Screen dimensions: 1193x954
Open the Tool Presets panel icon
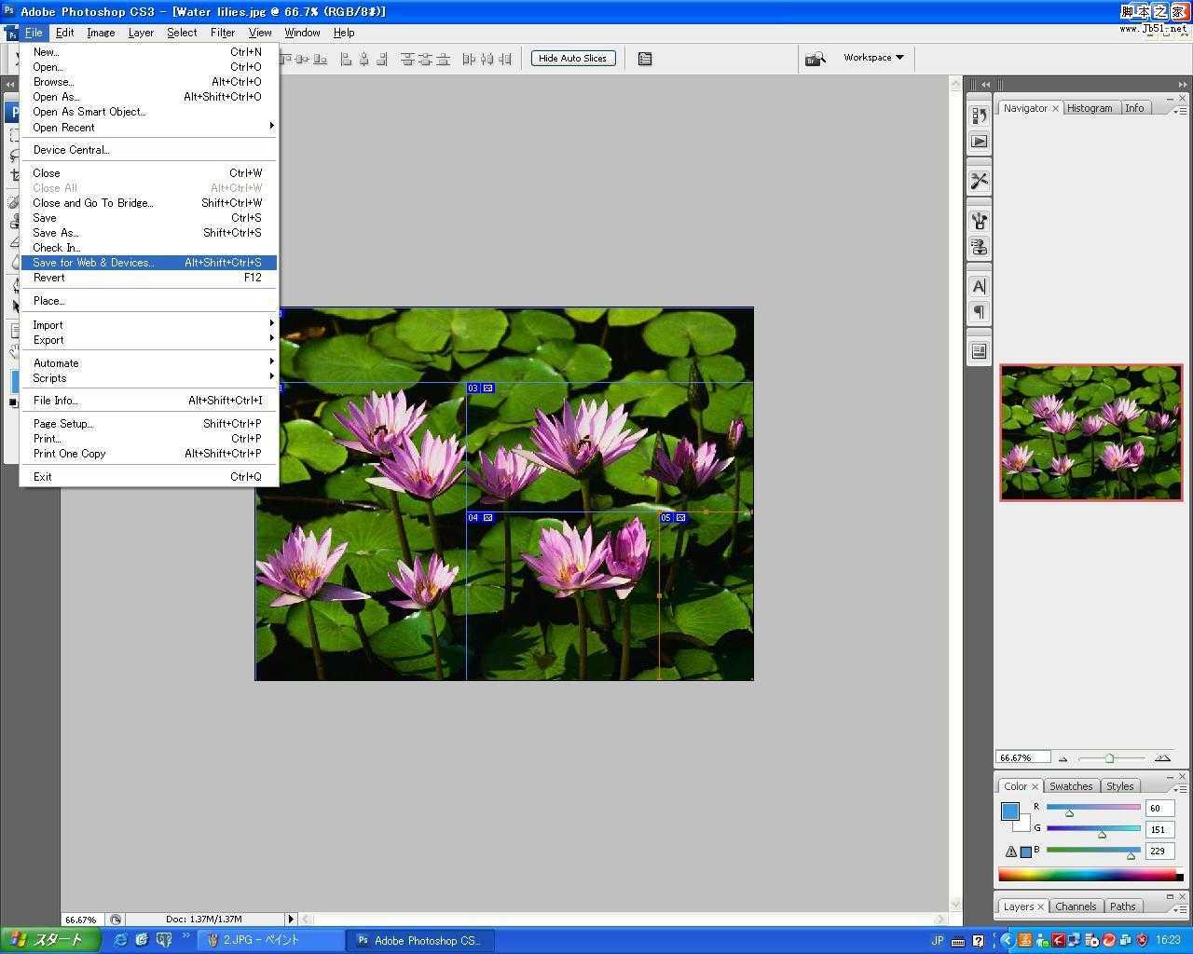979,181
